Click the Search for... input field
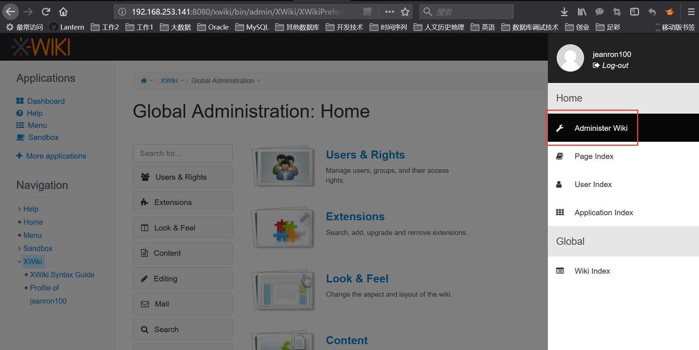Screen dimensions: 699x350 (x=183, y=153)
